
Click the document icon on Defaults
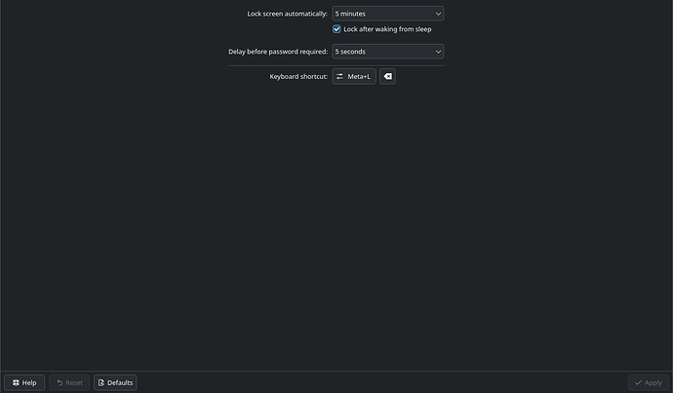point(101,382)
